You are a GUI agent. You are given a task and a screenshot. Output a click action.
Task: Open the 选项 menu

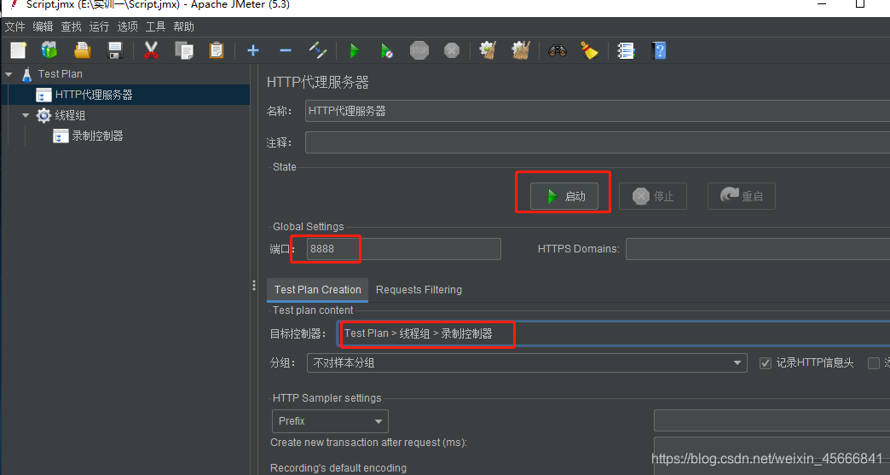pos(127,26)
